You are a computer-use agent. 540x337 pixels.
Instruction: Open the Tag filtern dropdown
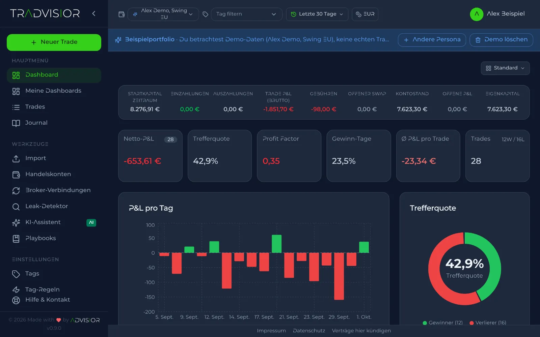(246, 14)
